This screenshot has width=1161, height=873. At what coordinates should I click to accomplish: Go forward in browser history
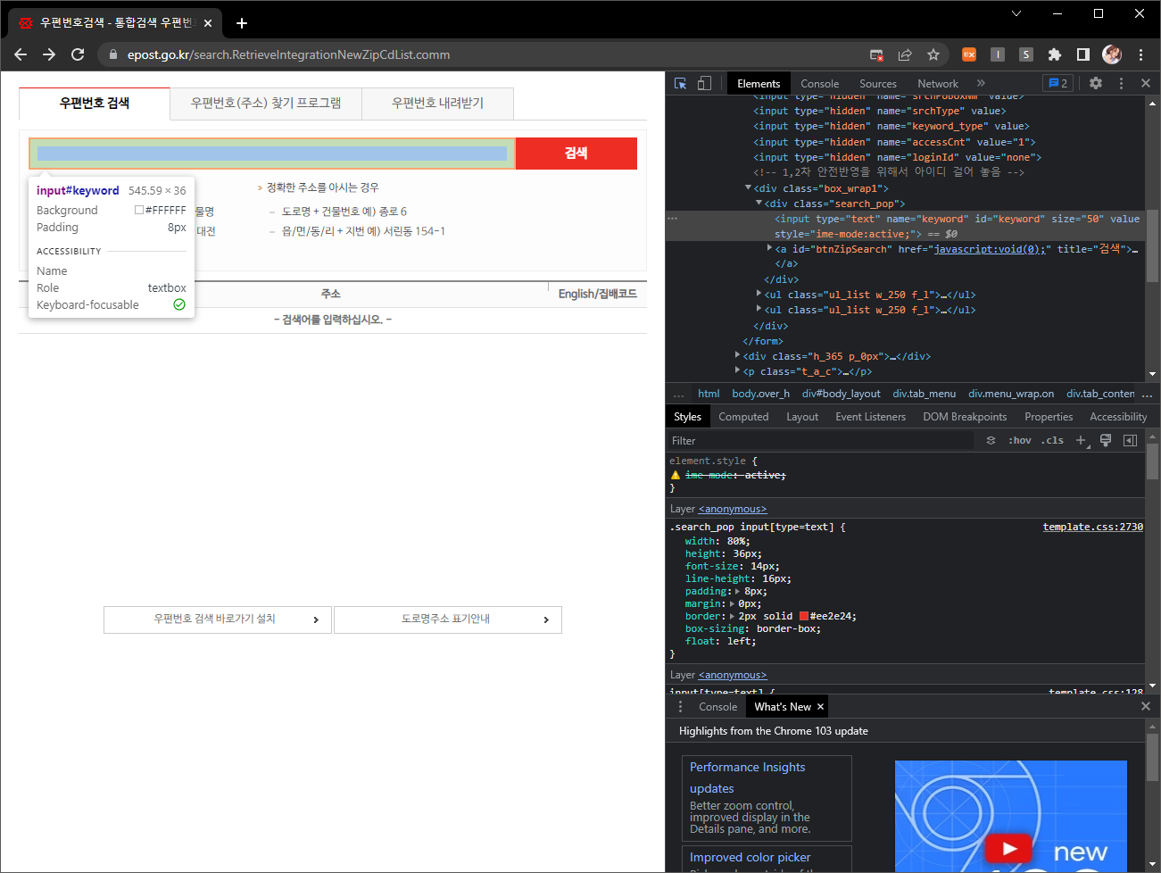point(49,54)
